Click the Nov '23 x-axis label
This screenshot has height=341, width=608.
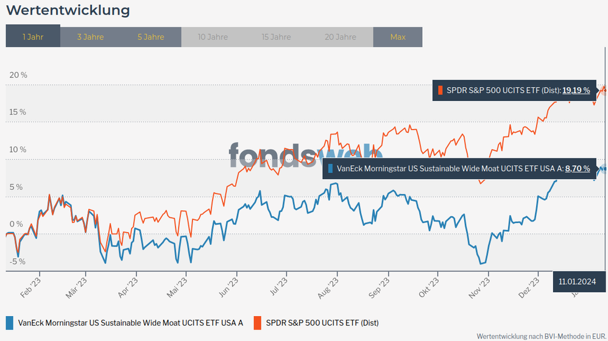tap(481, 288)
